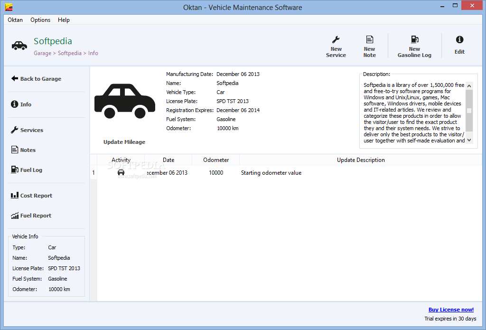Image resolution: width=486 pixels, height=330 pixels.
Task: Click Info in the breadcrumb path
Action: pos(93,53)
